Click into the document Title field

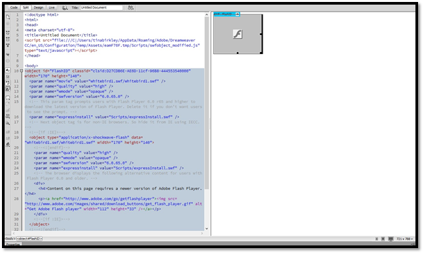pyautogui.click(x=101, y=7)
